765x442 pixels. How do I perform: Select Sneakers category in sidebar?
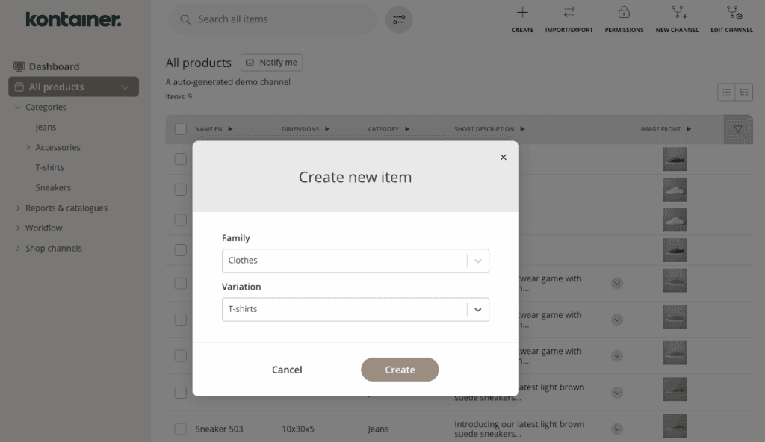[x=53, y=188]
